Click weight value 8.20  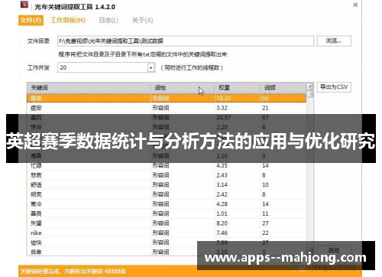tap(222, 223)
